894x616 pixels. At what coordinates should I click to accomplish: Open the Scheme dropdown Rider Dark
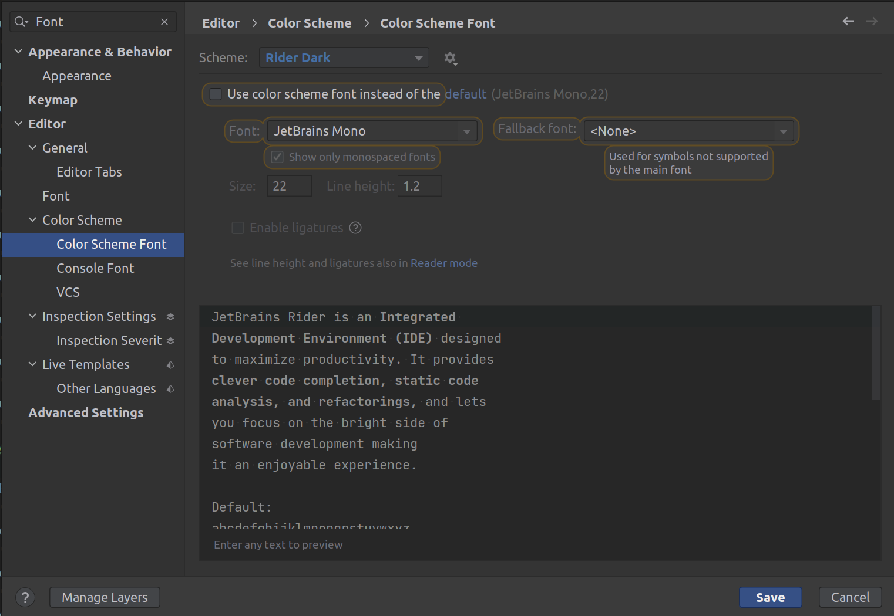coord(344,58)
